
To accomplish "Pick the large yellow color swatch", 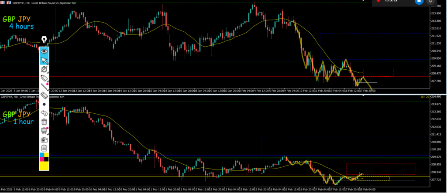I will (x=44, y=165).
